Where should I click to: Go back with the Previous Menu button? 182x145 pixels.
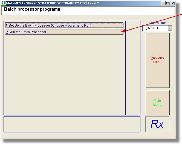157,60
